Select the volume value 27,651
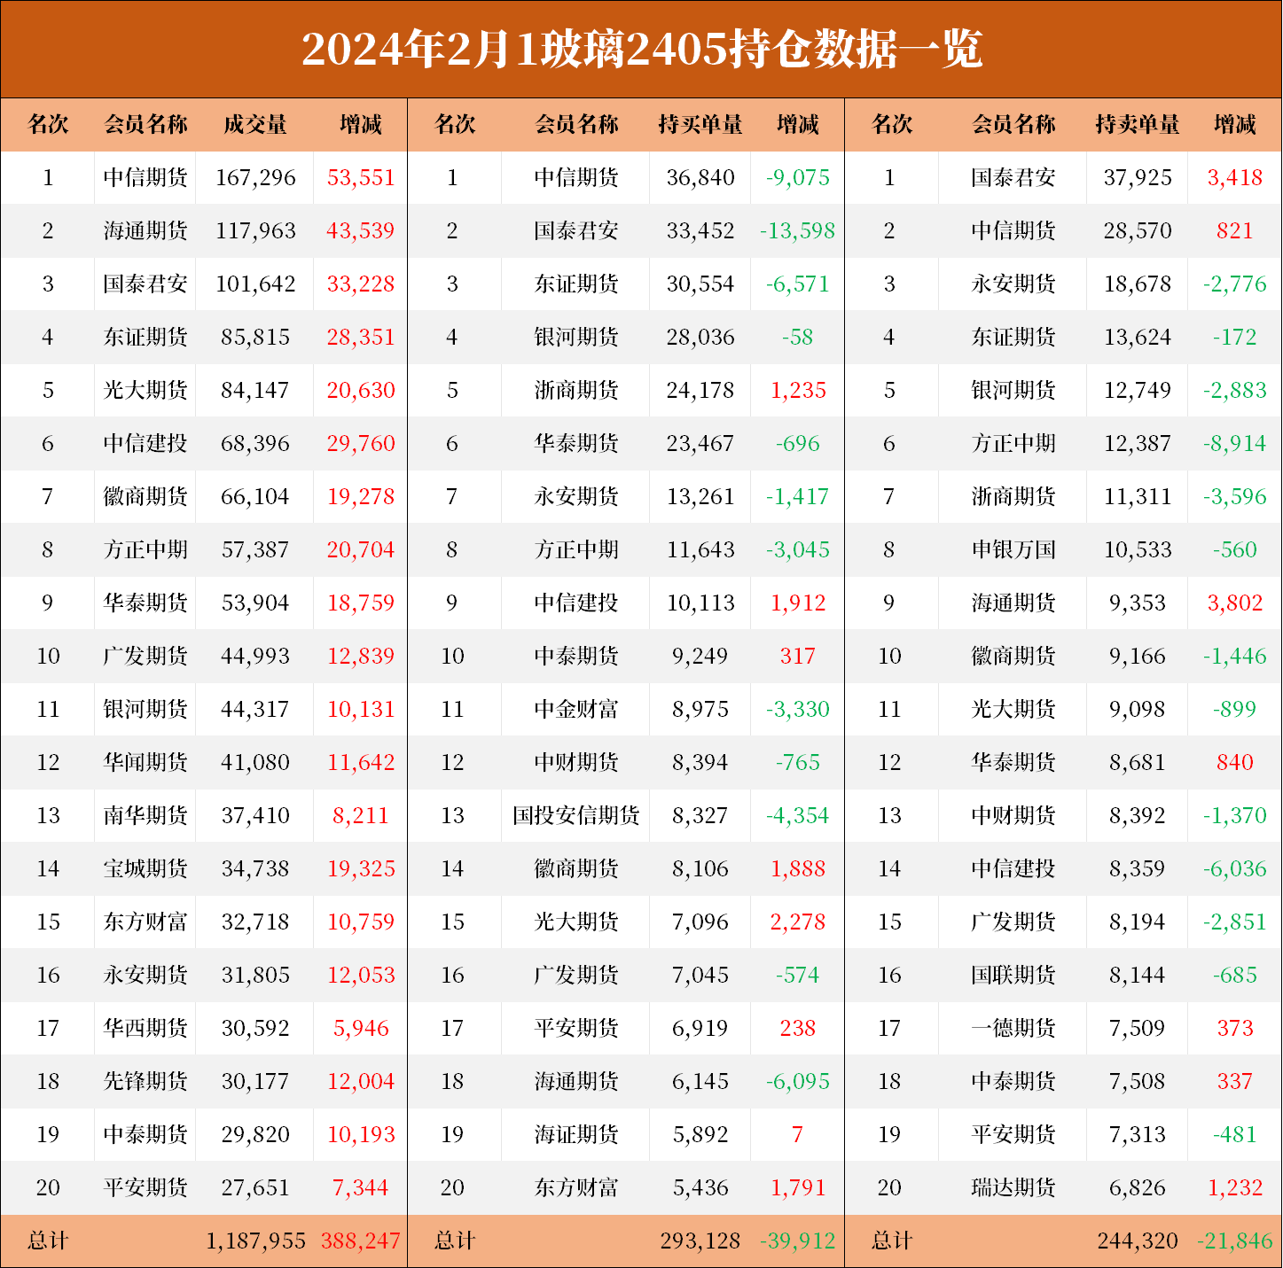Viewport: 1283px width, 1268px height. [255, 1187]
